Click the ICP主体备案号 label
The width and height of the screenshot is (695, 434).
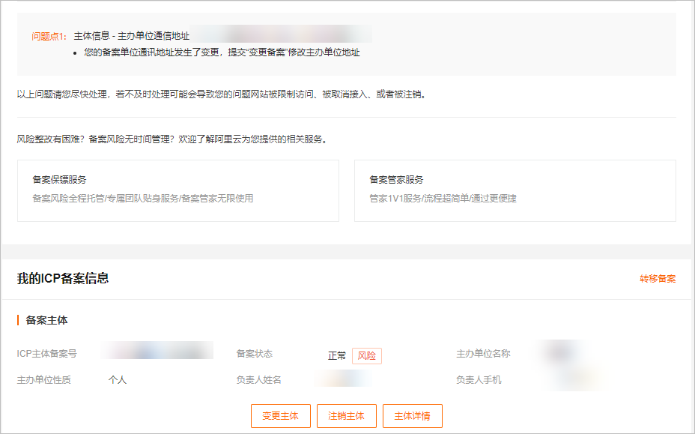[46, 354]
